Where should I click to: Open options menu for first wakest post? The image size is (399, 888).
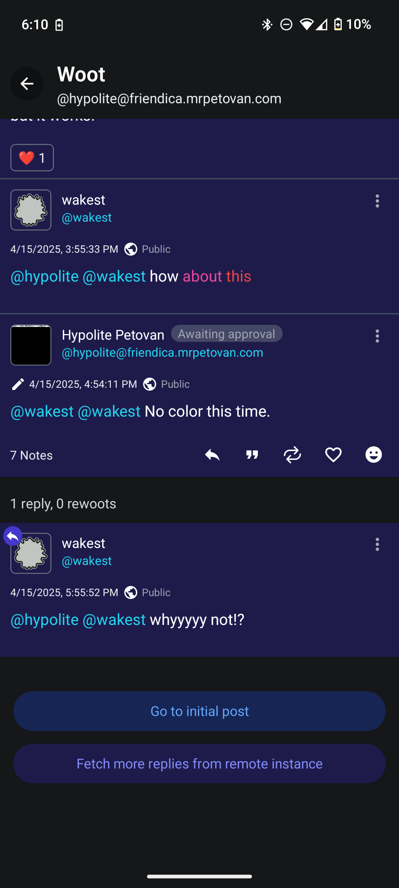coord(377,201)
